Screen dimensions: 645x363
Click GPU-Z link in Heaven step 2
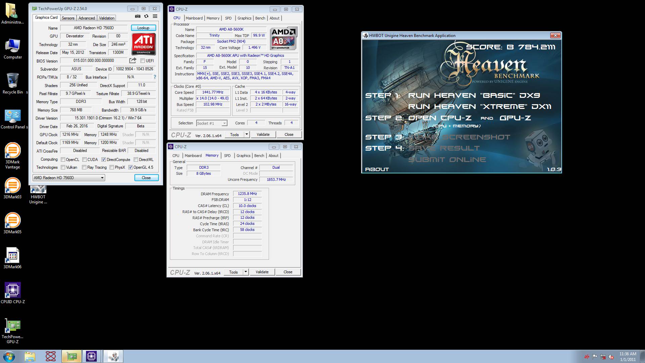click(515, 118)
